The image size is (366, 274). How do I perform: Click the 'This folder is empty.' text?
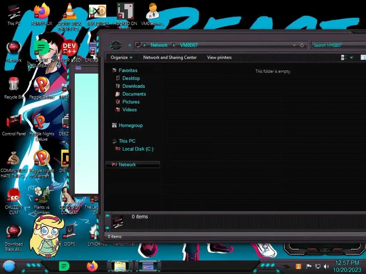coord(273,71)
